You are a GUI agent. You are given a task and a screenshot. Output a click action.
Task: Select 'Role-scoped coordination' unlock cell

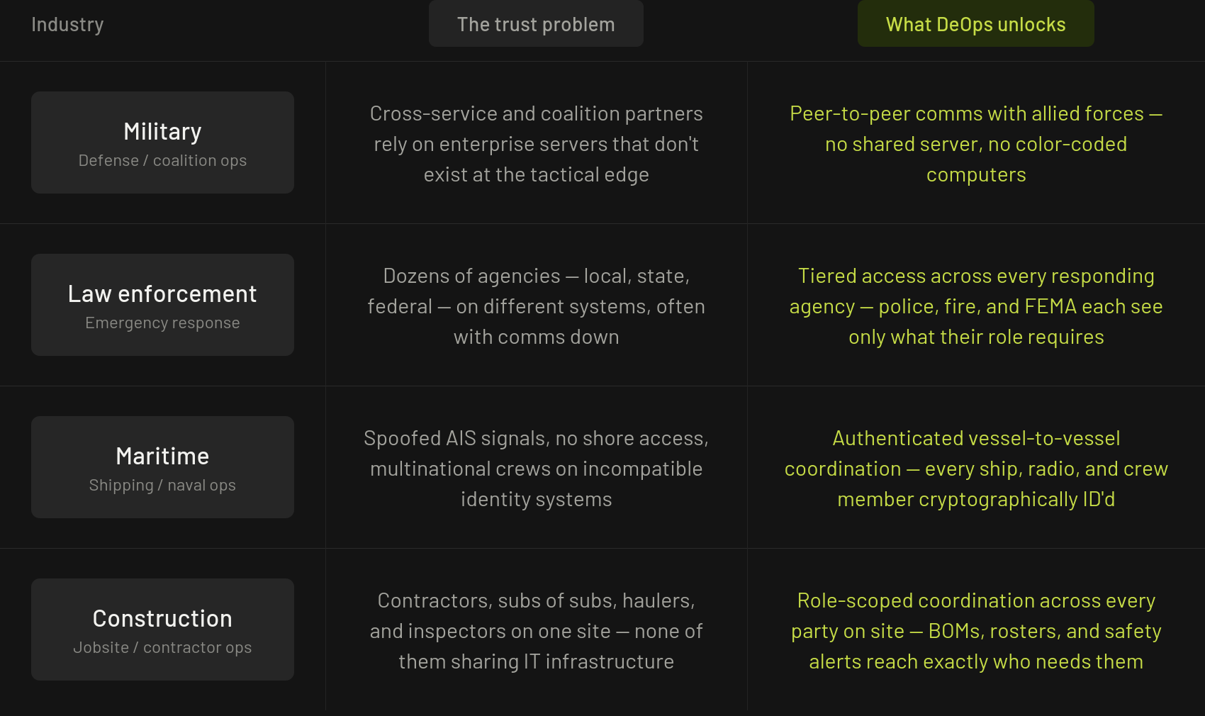pyautogui.click(x=976, y=631)
